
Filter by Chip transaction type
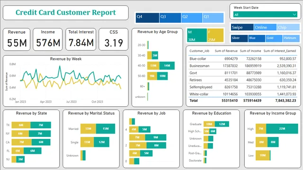pos(288,27)
